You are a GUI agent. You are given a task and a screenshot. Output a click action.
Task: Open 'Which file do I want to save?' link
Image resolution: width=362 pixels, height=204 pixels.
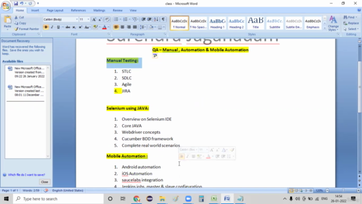click(27, 175)
